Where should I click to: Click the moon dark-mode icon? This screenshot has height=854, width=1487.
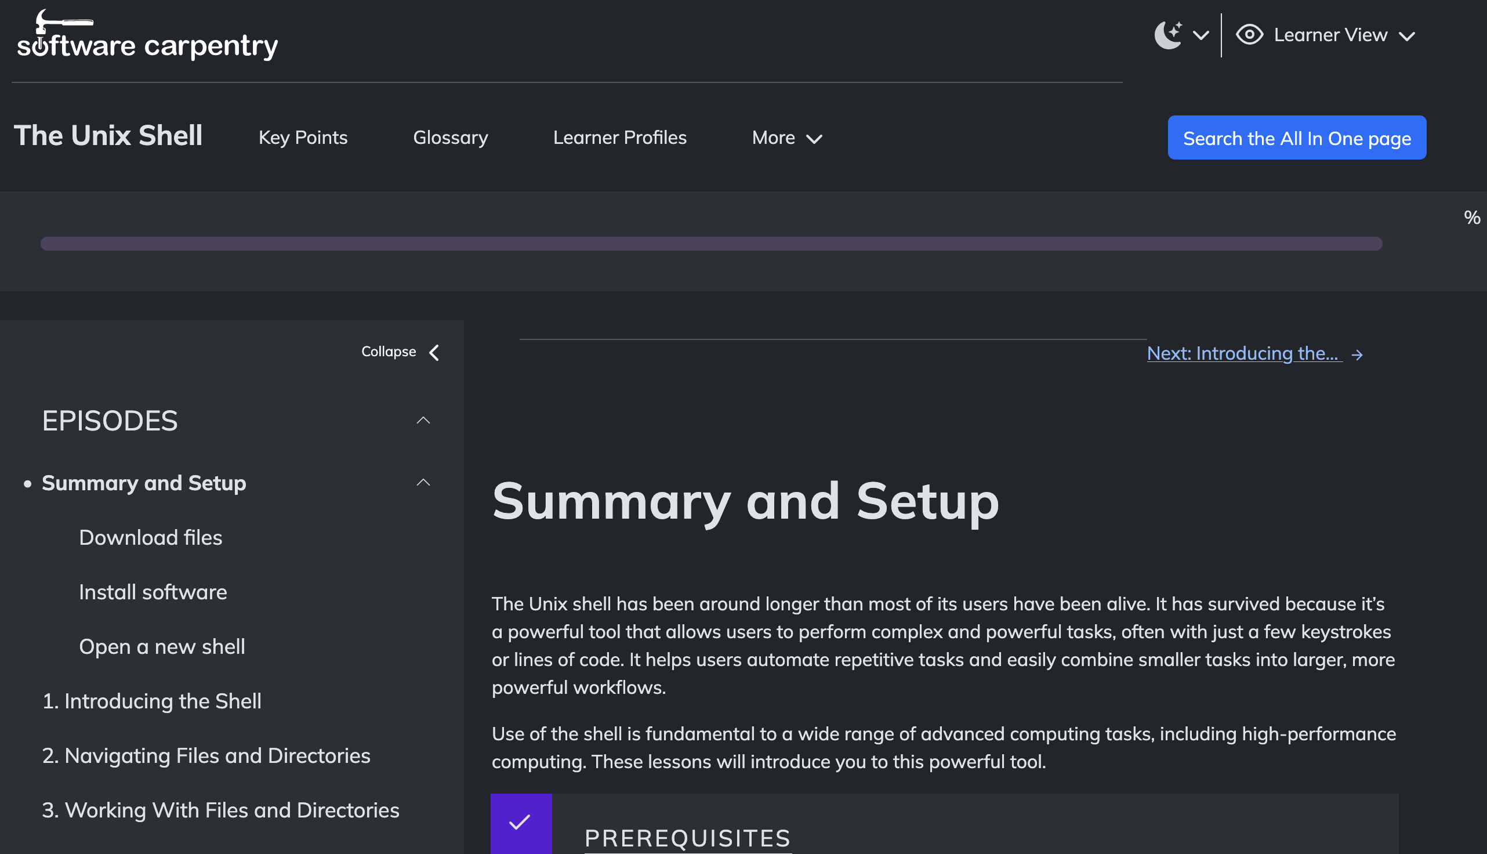click(x=1169, y=35)
